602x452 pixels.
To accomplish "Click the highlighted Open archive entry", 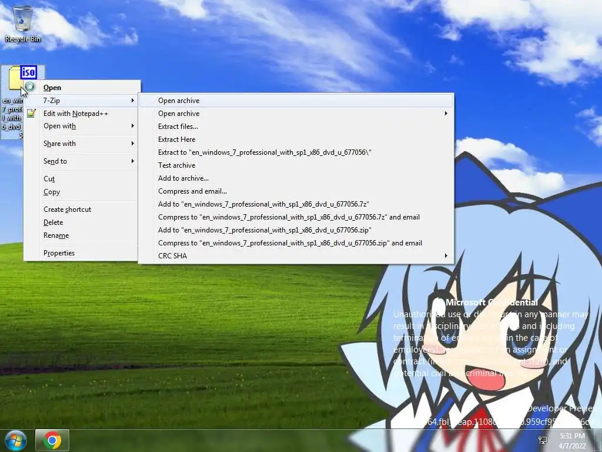I will 296,101.
